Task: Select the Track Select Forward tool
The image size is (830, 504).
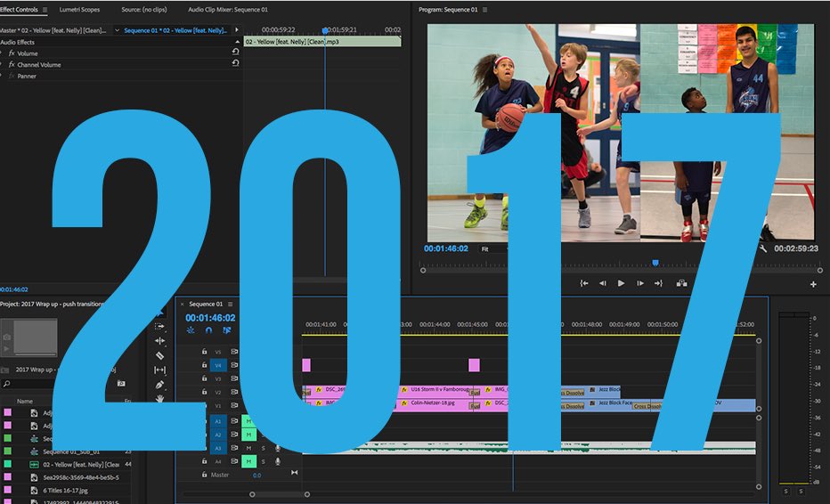Action: point(160,327)
